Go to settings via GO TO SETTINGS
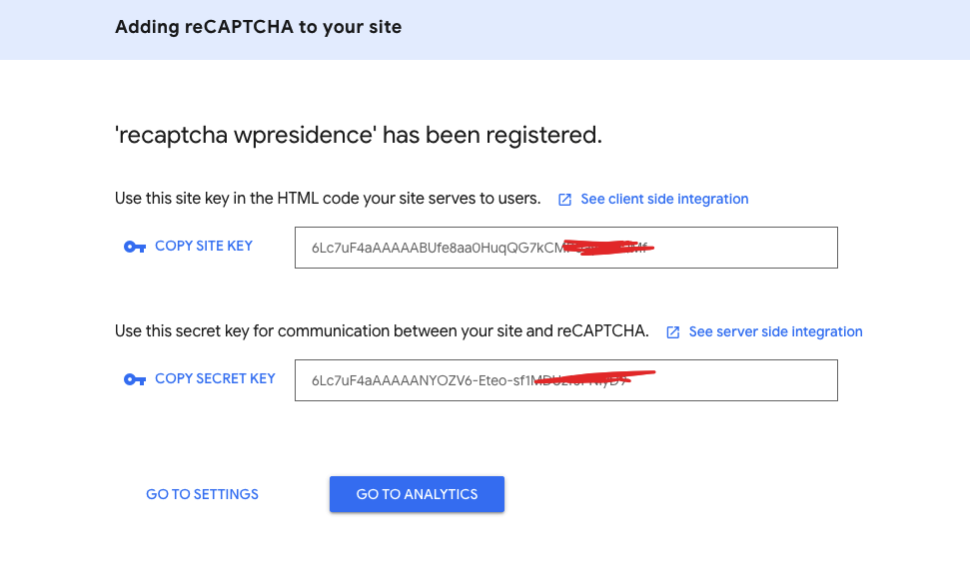970x583 pixels. 202,494
